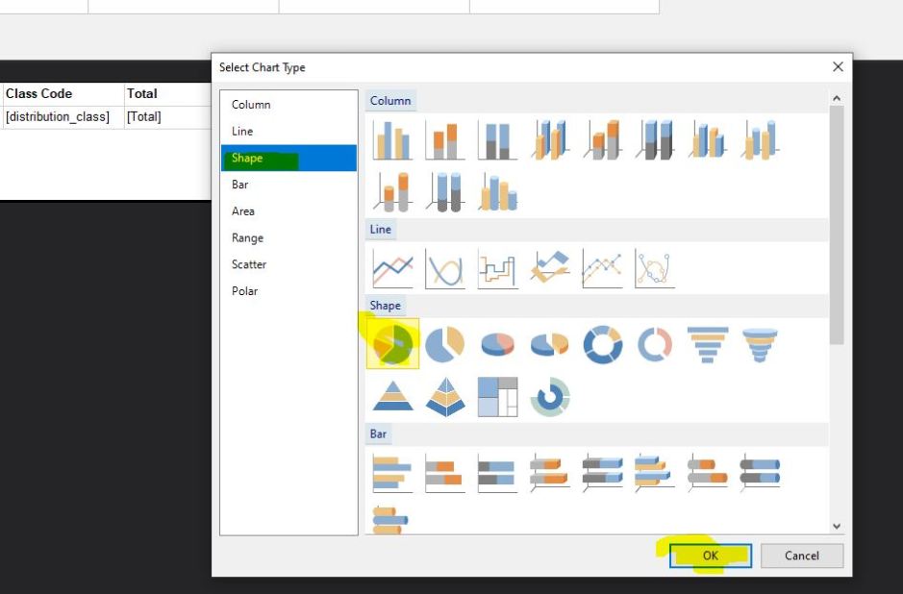Click the Class Code column header in report
Screen dimensions: 903x594
[63, 94]
